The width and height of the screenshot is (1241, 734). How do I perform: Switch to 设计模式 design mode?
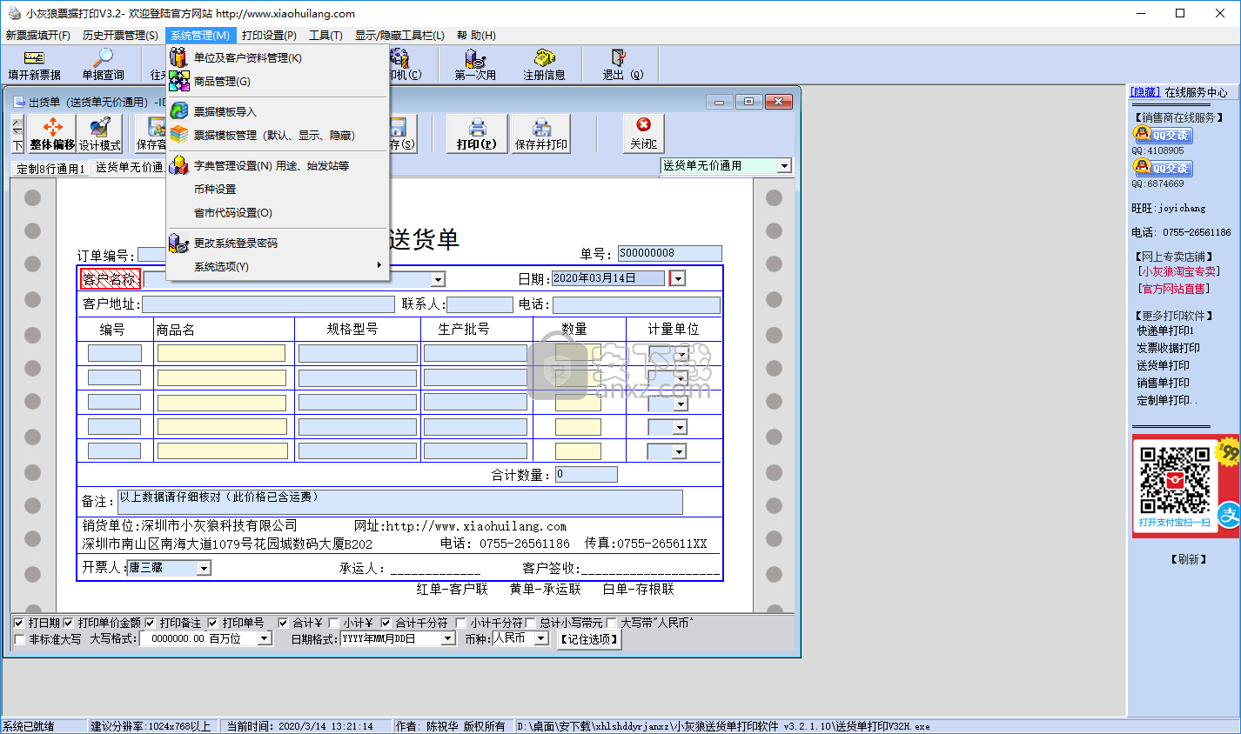100,135
